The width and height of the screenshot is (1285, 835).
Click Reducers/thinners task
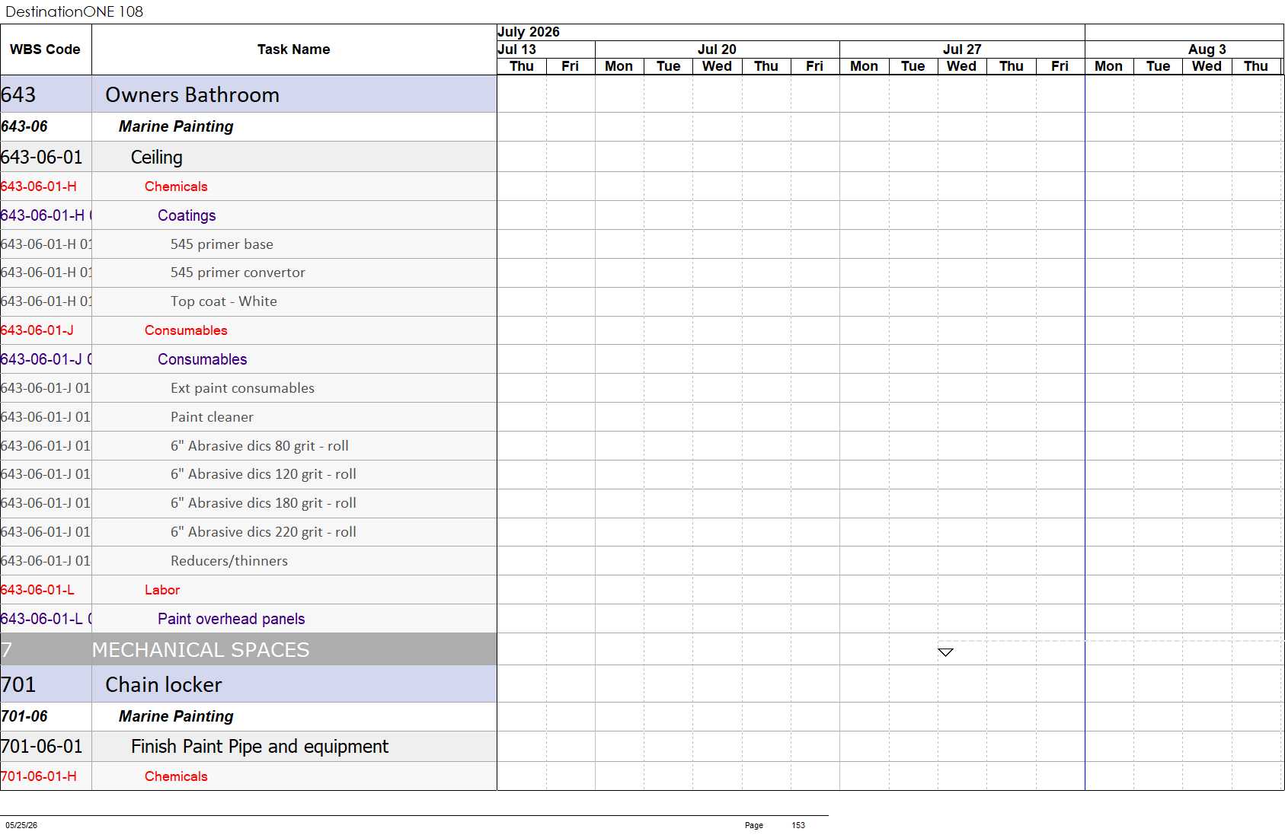point(229,561)
